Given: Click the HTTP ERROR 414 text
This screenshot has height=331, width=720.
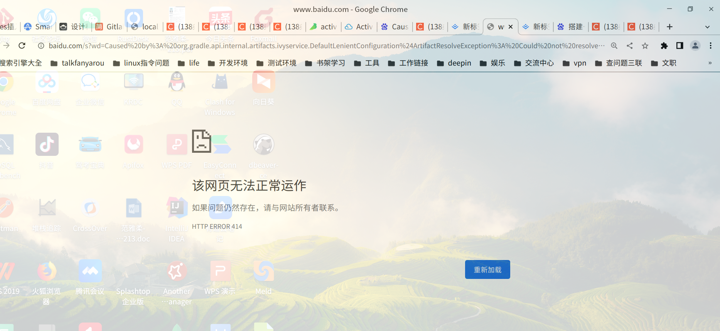Looking at the screenshot, I should [x=217, y=226].
